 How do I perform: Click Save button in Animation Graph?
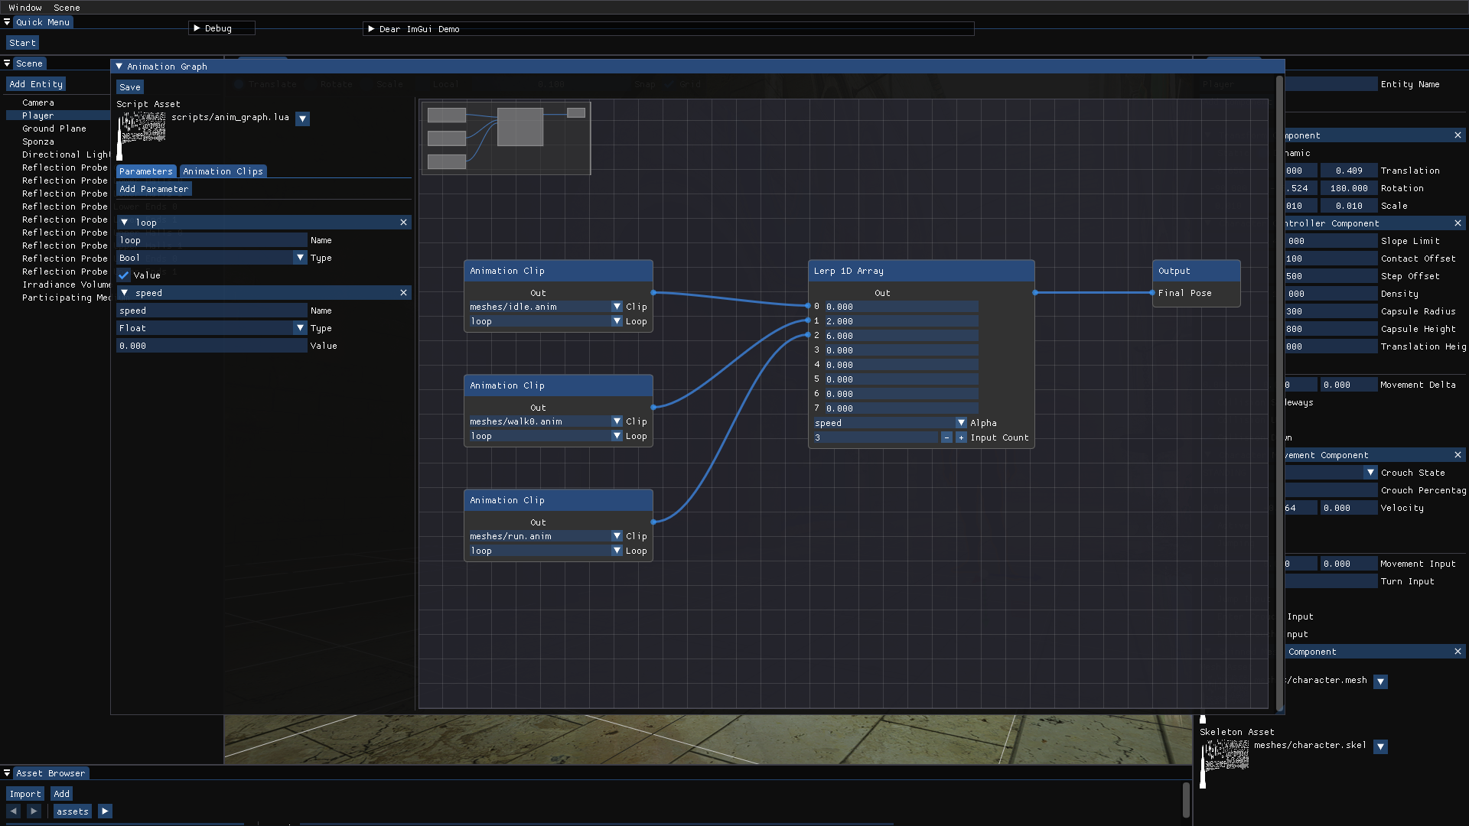pyautogui.click(x=129, y=86)
